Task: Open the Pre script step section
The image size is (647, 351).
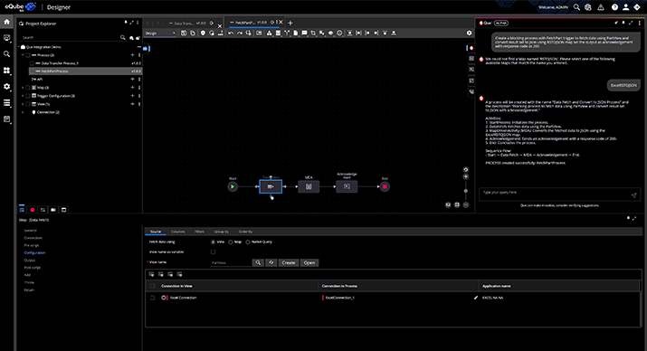Action: pyautogui.click(x=32, y=245)
